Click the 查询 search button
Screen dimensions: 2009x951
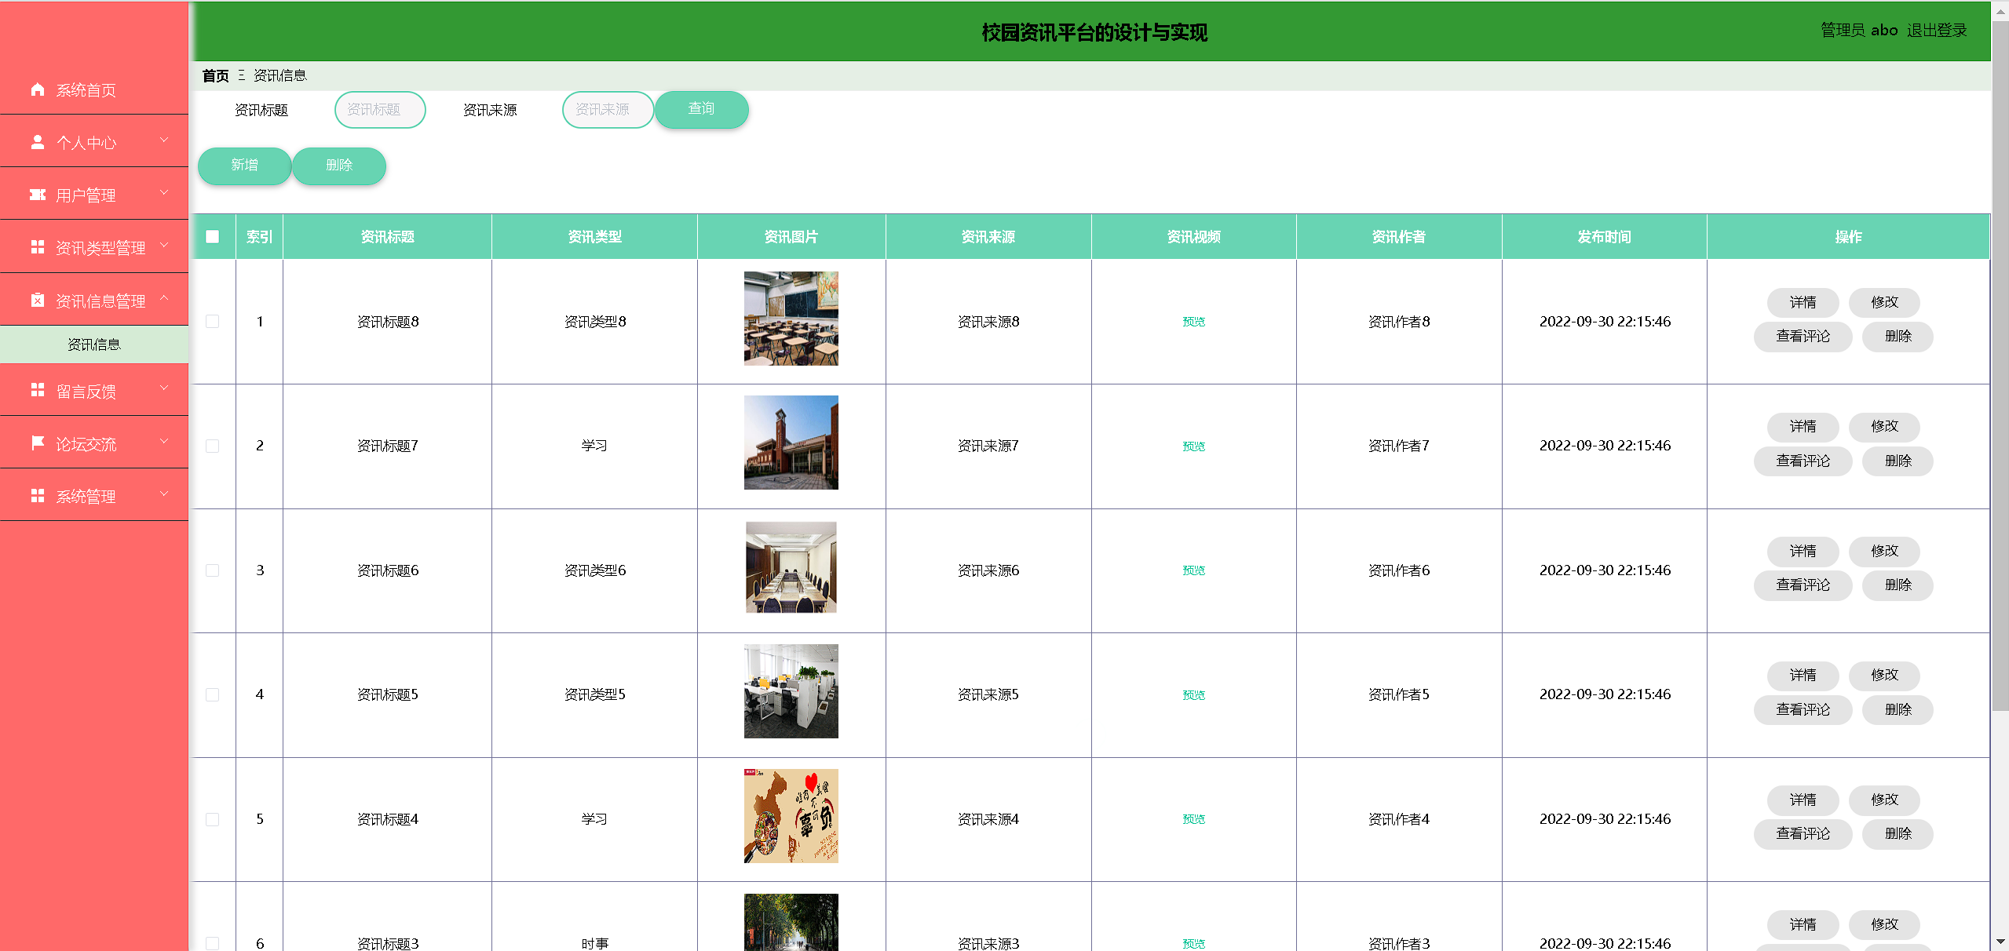(x=701, y=109)
